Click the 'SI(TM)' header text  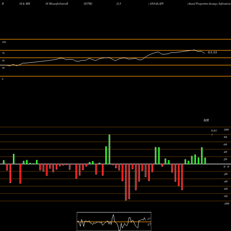[88, 4]
